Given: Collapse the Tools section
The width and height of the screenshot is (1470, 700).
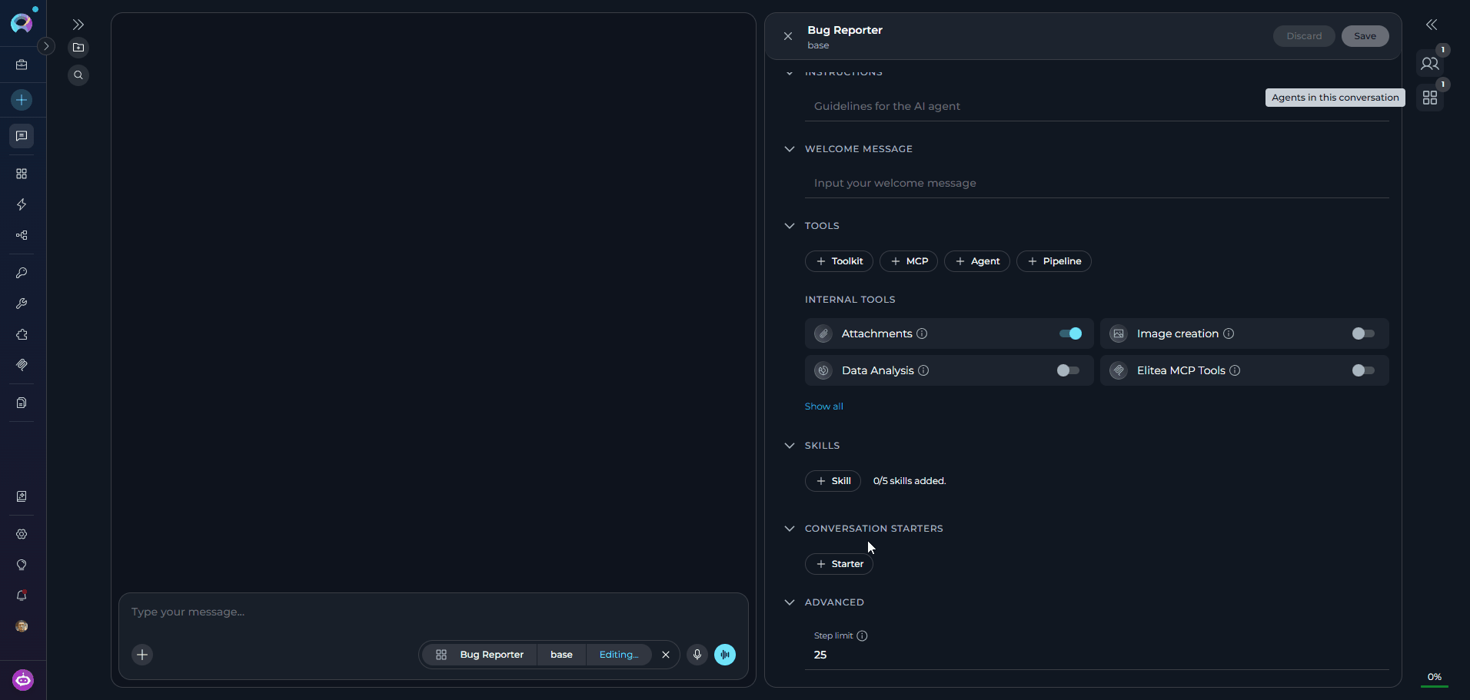Looking at the screenshot, I should [790, 226].
